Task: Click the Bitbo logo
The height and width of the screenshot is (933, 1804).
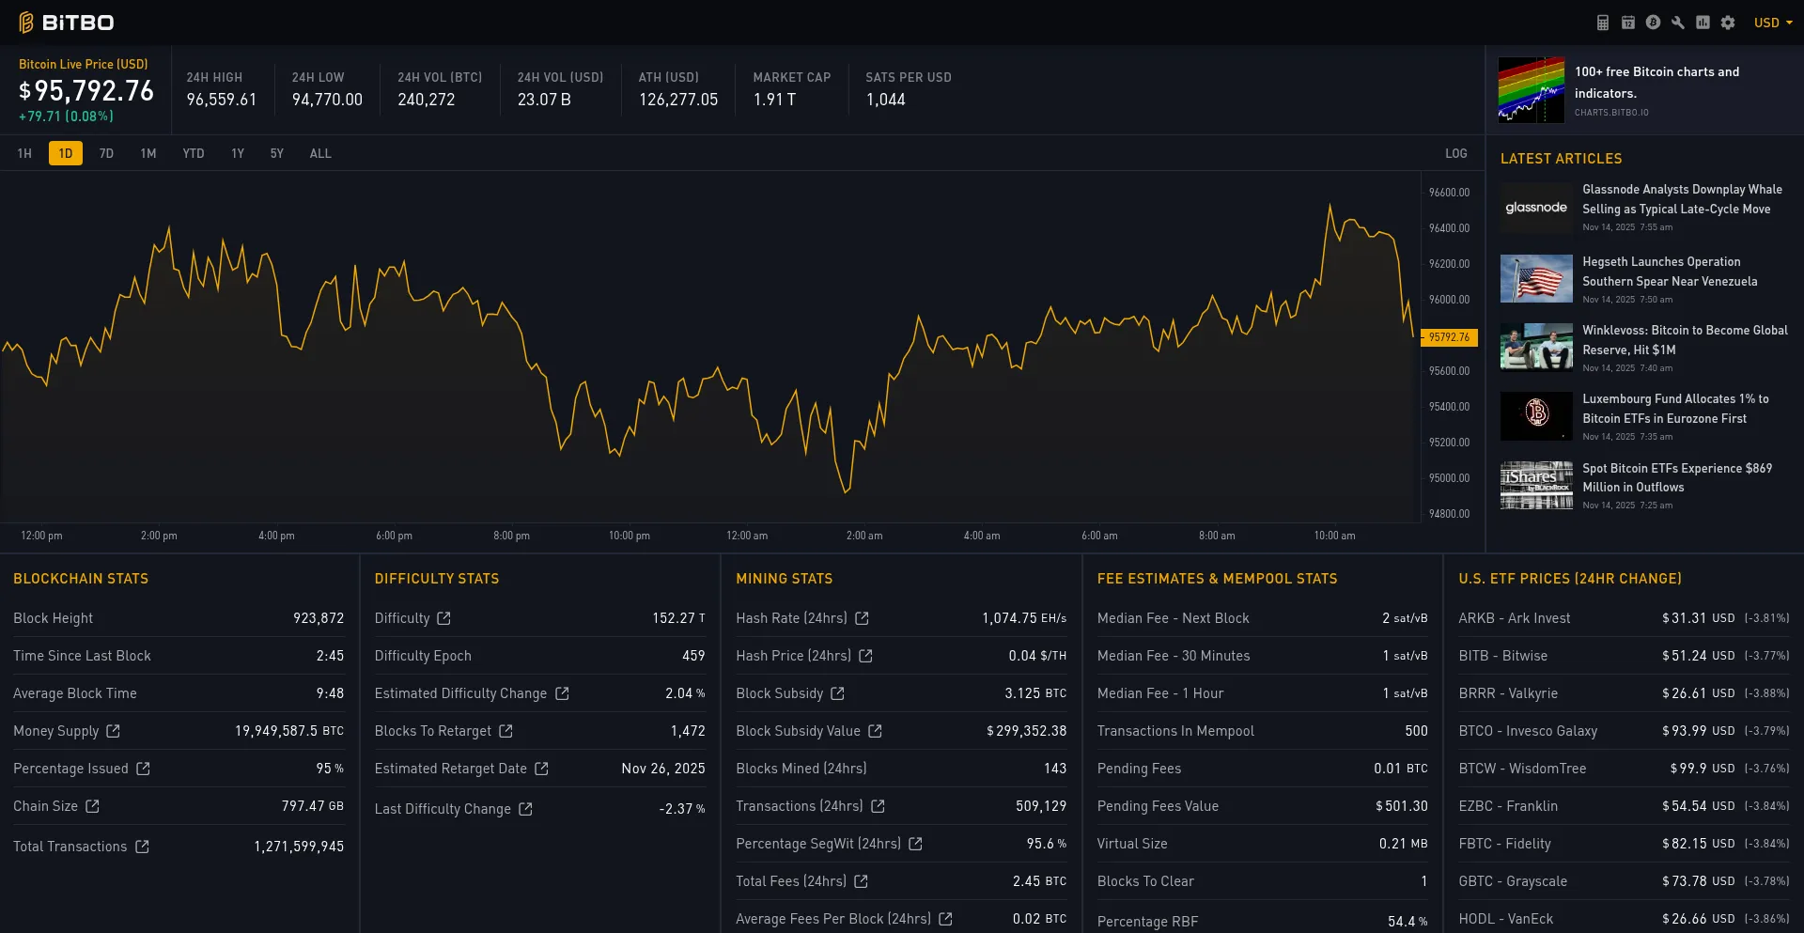Action: 67,23
